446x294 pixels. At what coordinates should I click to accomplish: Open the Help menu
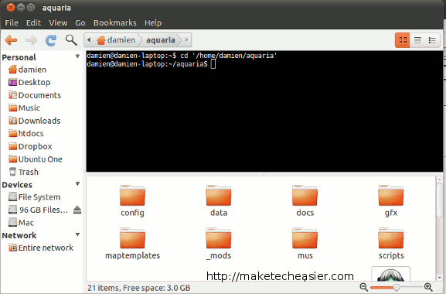point(153,22)
